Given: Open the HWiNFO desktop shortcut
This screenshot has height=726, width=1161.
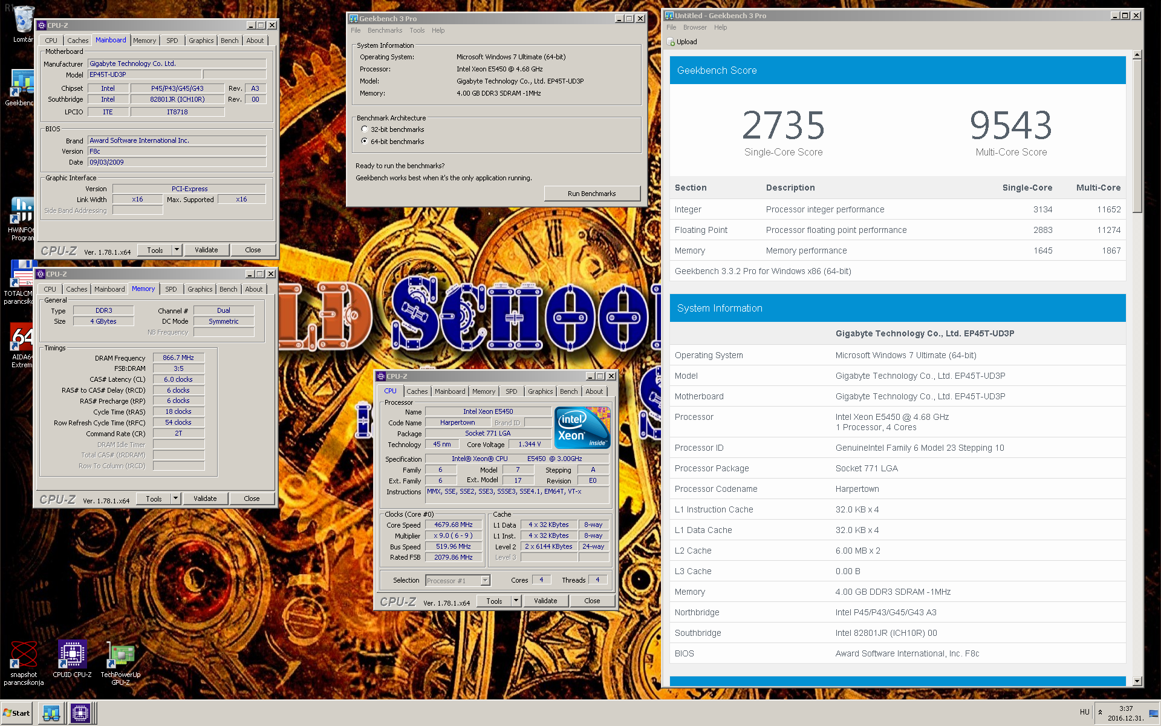Looking at the screenshot, I should 22,218.
